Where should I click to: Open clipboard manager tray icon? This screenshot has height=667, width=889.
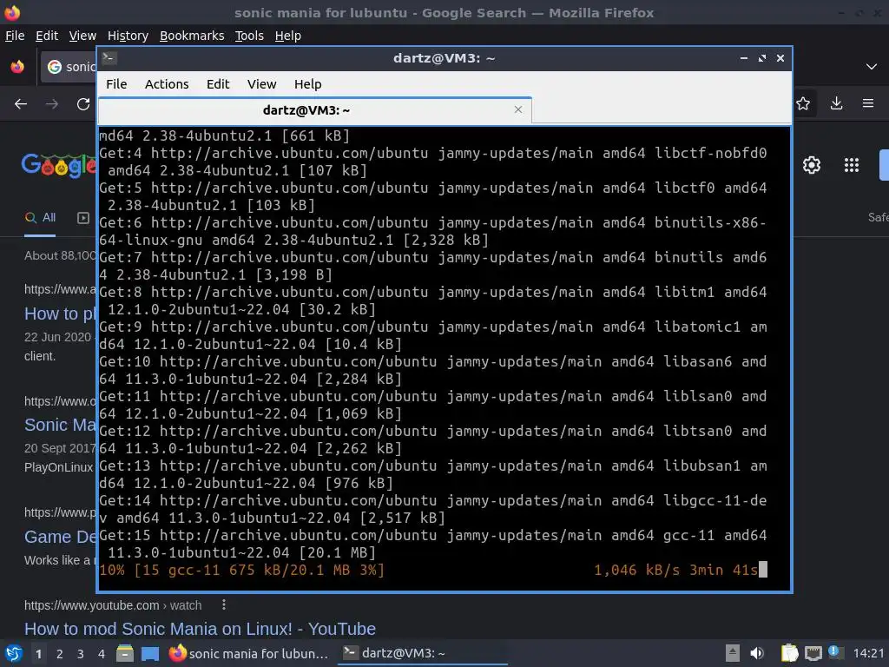pos(789,653)
